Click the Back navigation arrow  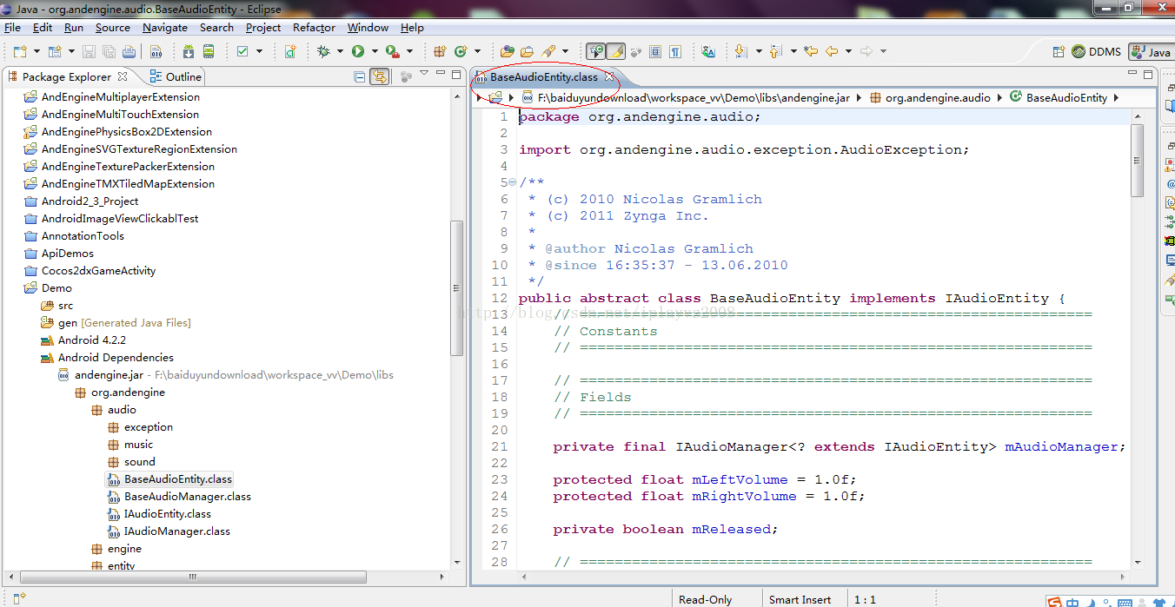[x=832, y=51]
